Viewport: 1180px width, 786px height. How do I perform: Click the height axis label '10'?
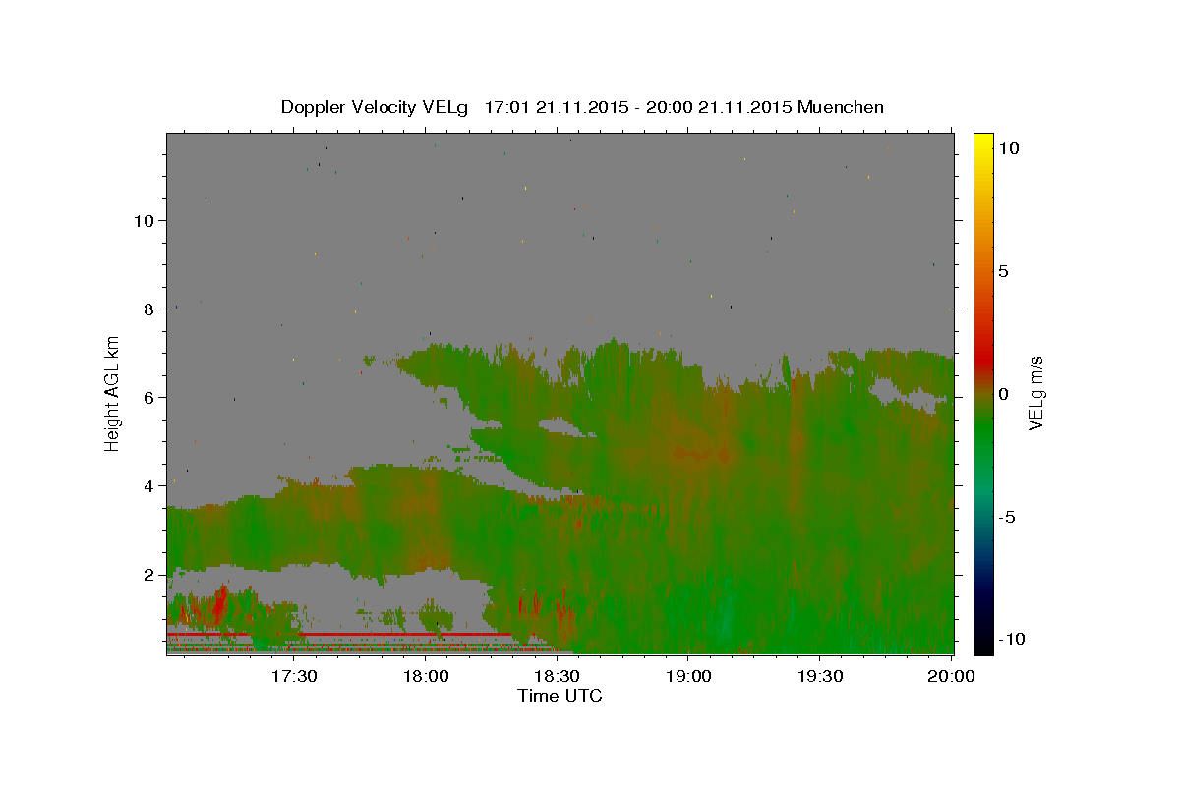point(144,220)
